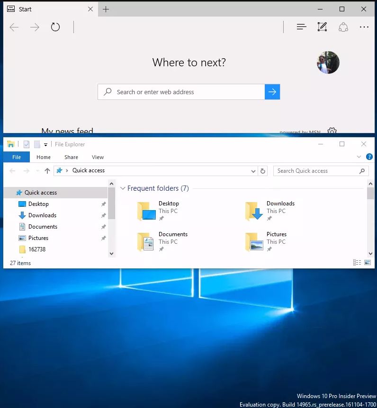Click the Edge search address field
Image resolution: width=377 pixels, height=408 pixels.
(x=181, y=92)
